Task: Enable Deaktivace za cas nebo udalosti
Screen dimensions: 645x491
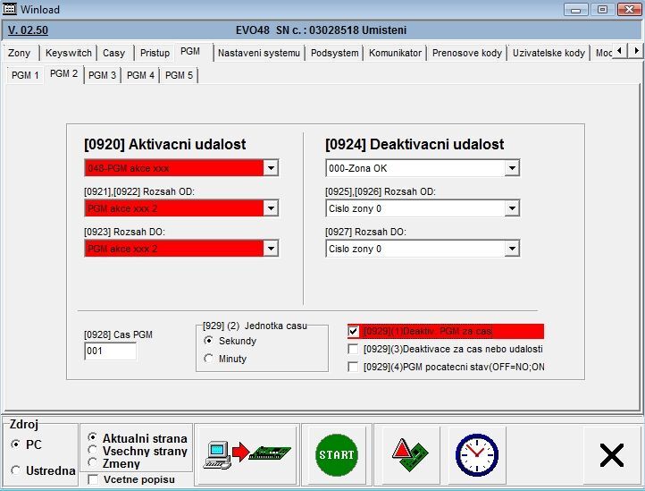Action: 354,349
